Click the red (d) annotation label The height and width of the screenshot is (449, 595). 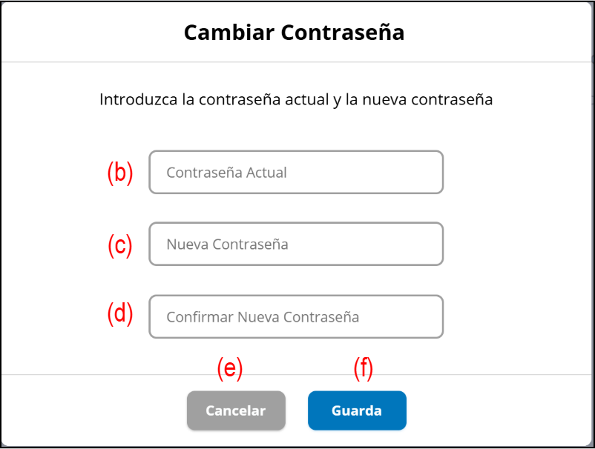(120, 313)
